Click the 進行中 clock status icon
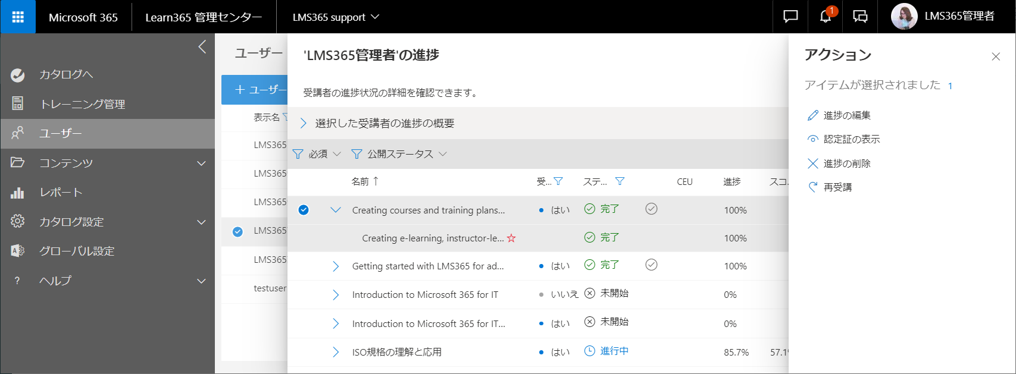The width and height of the screenshot is (1016, 374). tap(590, 351)
